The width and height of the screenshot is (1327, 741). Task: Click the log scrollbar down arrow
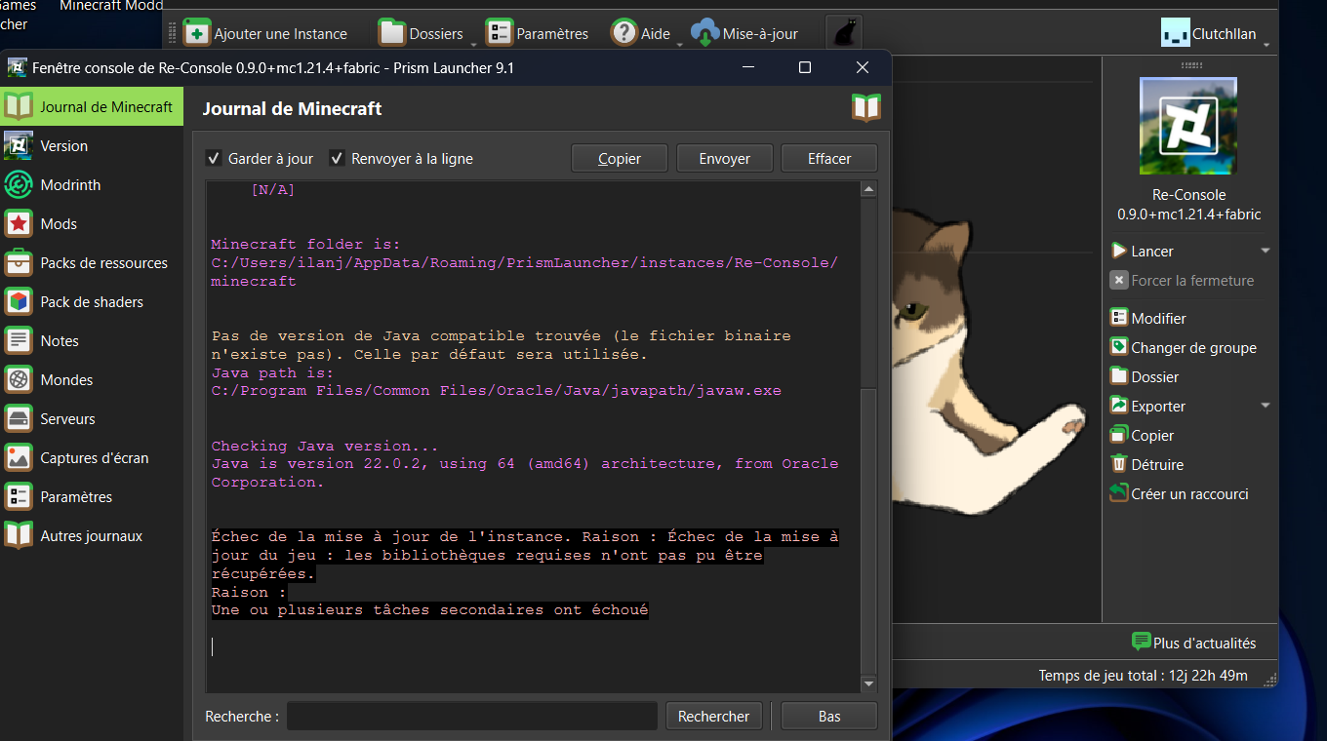click(x=868, y=684)
